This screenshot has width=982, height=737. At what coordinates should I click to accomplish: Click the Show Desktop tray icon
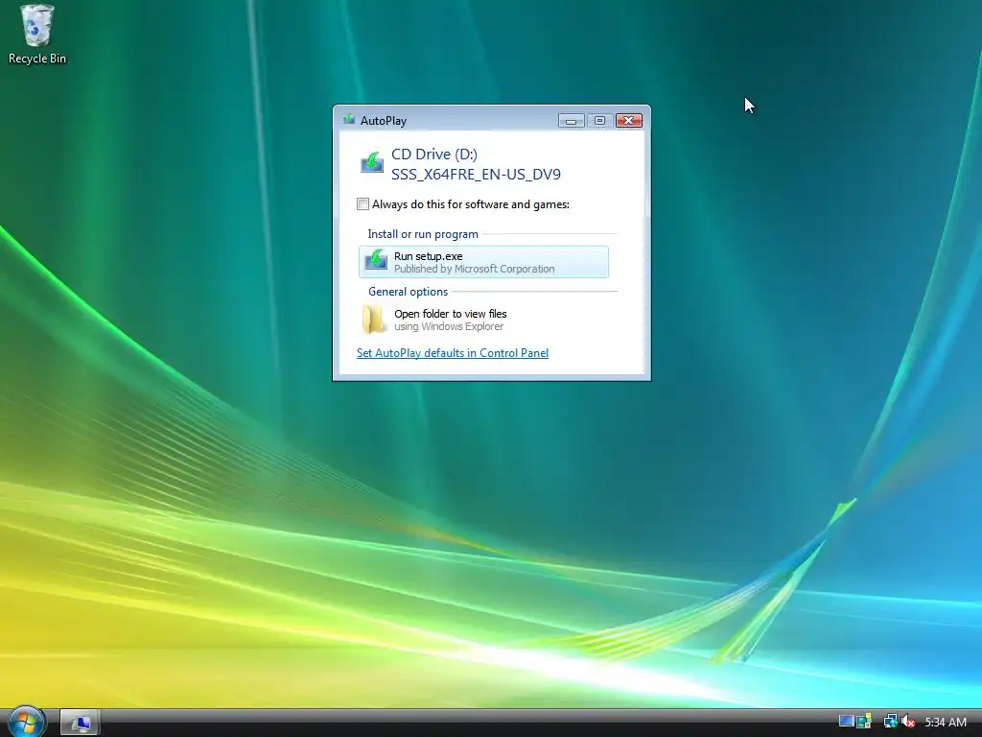pyautogui.click(x=846, y=722)
